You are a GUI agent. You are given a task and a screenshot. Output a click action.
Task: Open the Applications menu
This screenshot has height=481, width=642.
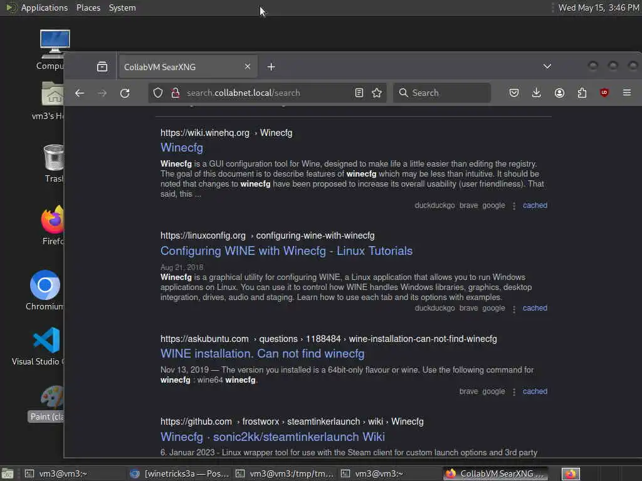45,8
